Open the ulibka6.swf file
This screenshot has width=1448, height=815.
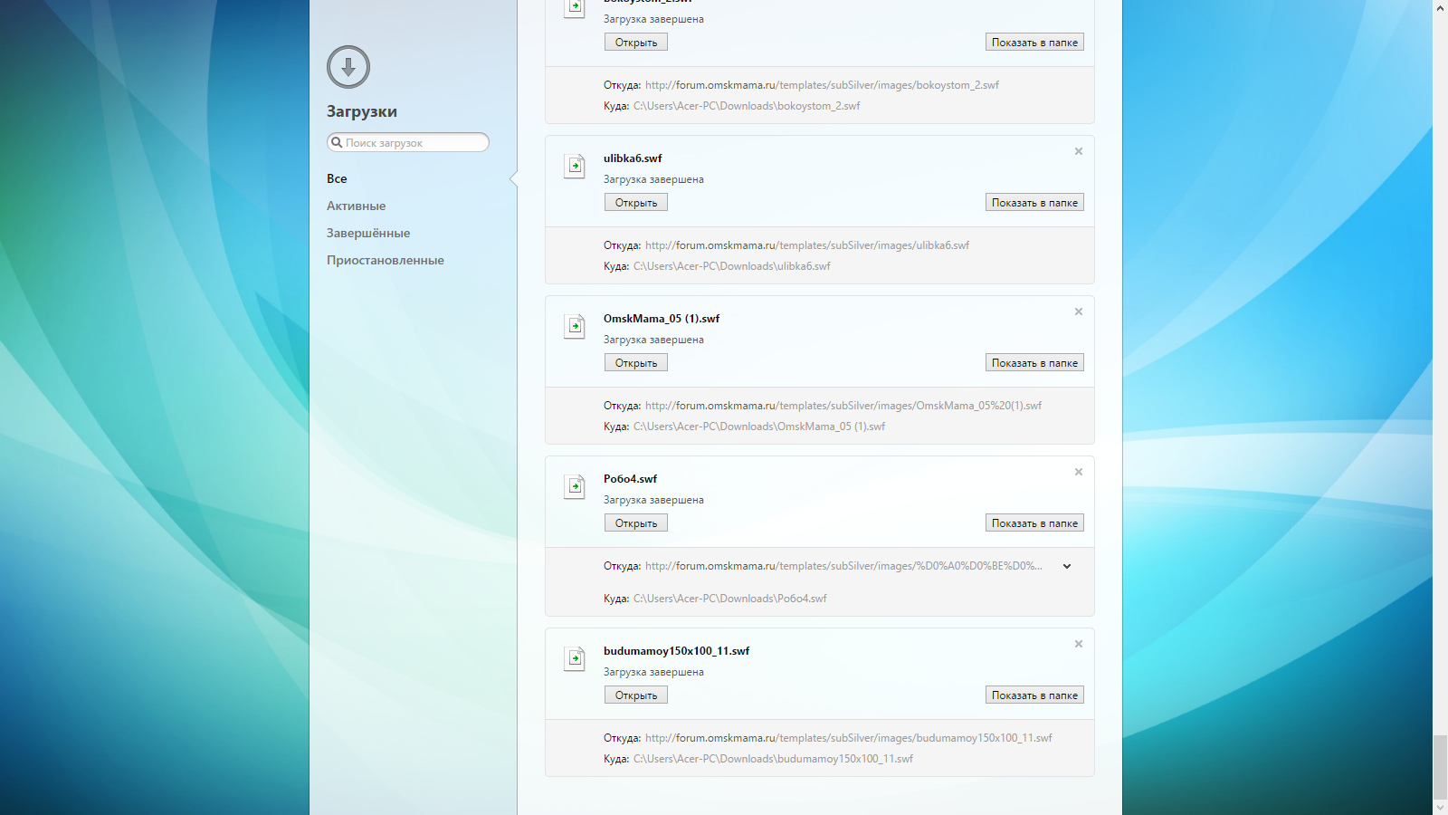(x=635, y=203)
